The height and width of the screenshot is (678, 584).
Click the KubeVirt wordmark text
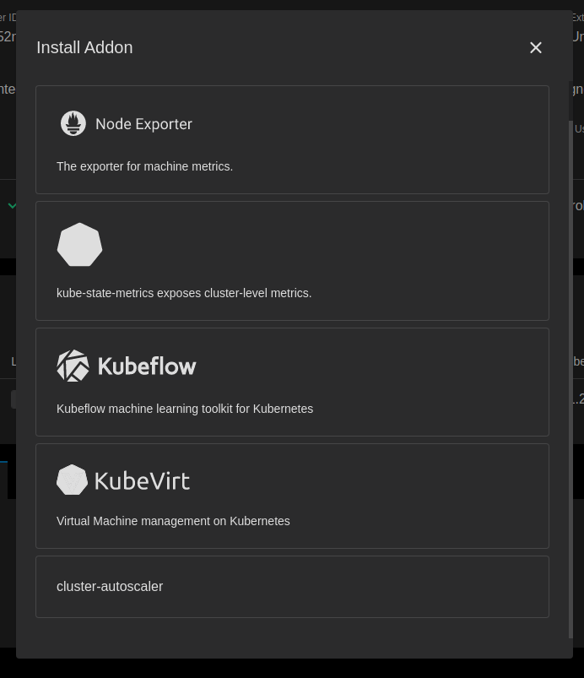(143, 480)
